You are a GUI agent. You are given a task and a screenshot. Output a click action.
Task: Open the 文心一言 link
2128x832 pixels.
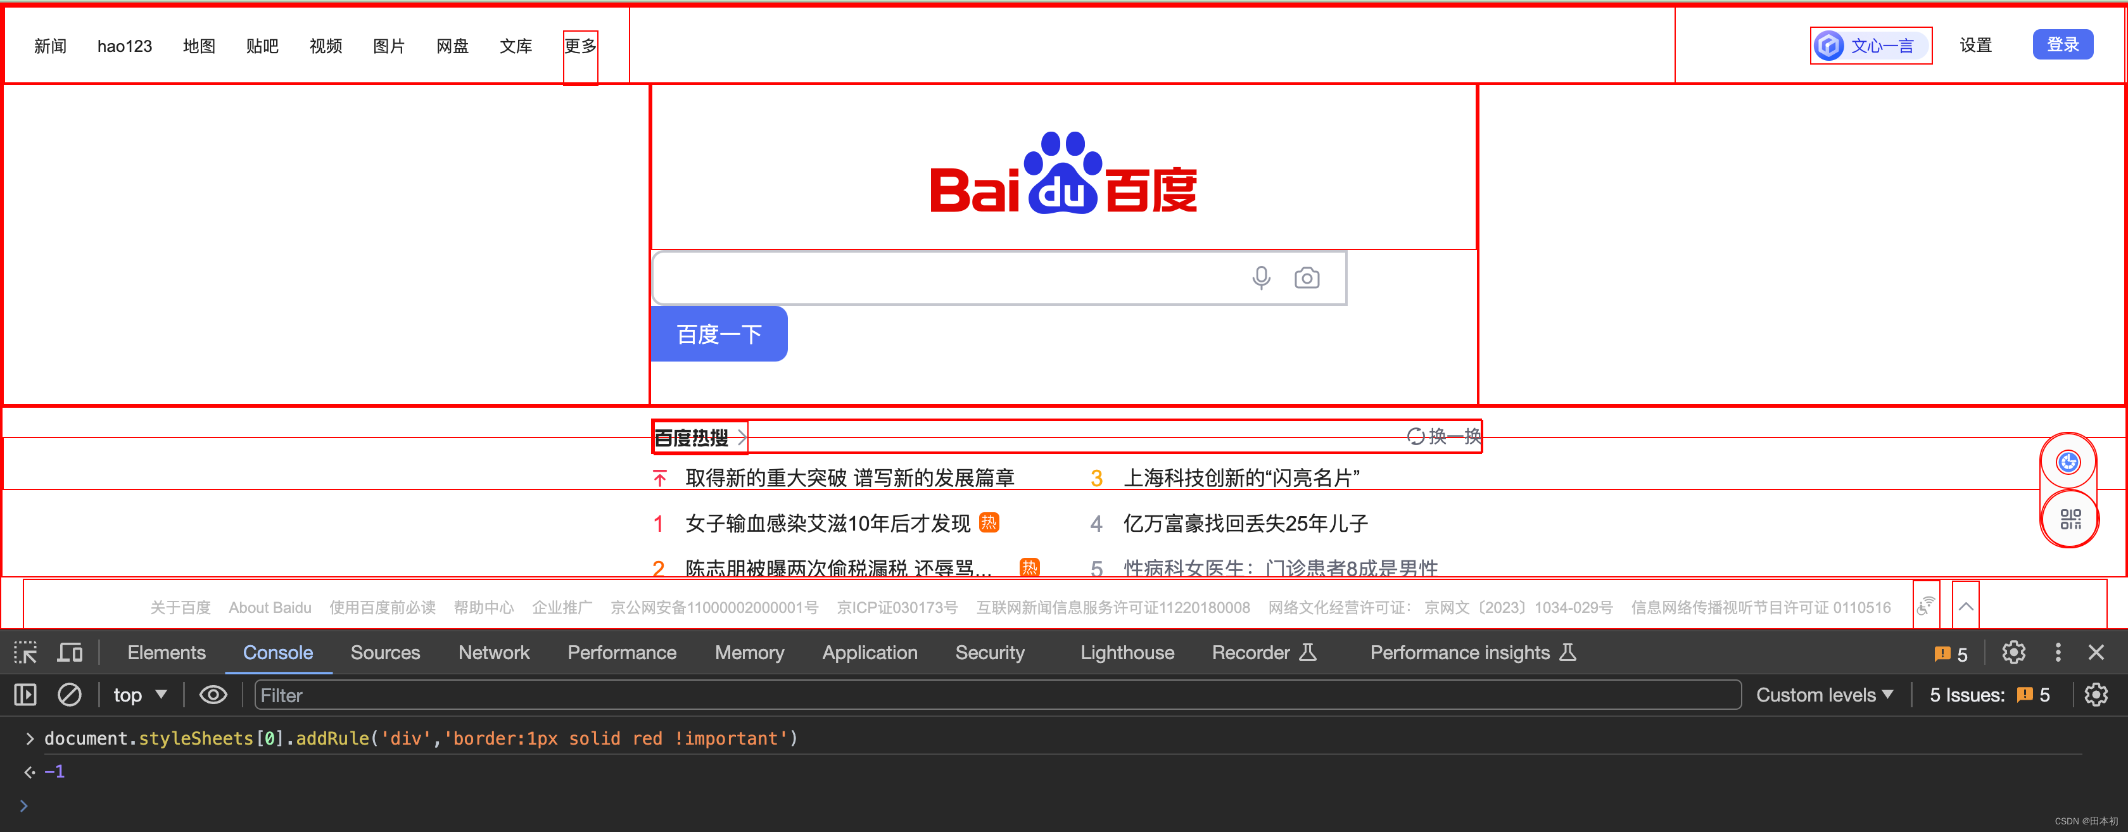(1871, 46)
